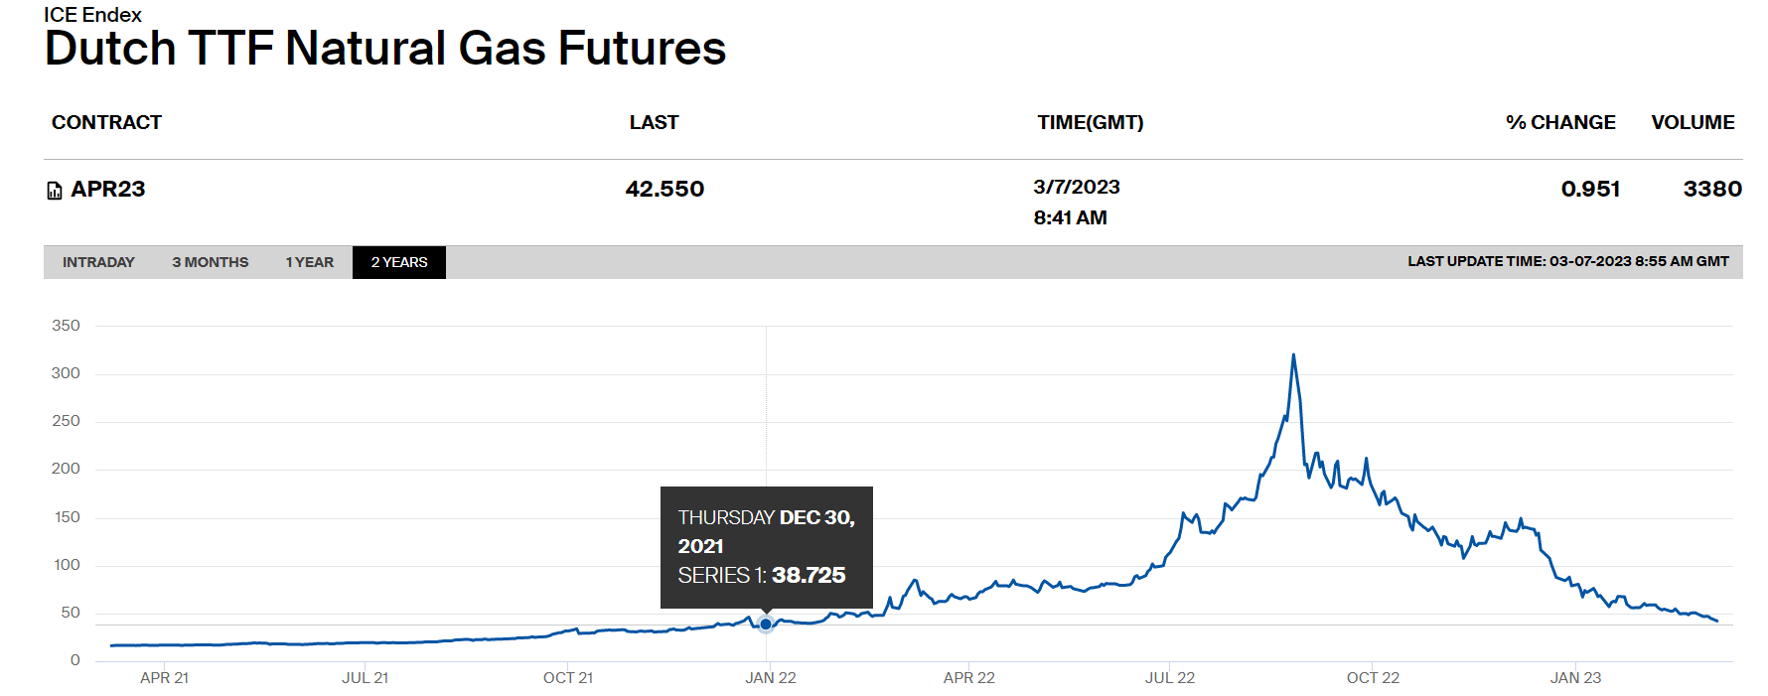Select the active 2 YEARS tab
The image size is (1768, 696).
[x=399, y=262]
